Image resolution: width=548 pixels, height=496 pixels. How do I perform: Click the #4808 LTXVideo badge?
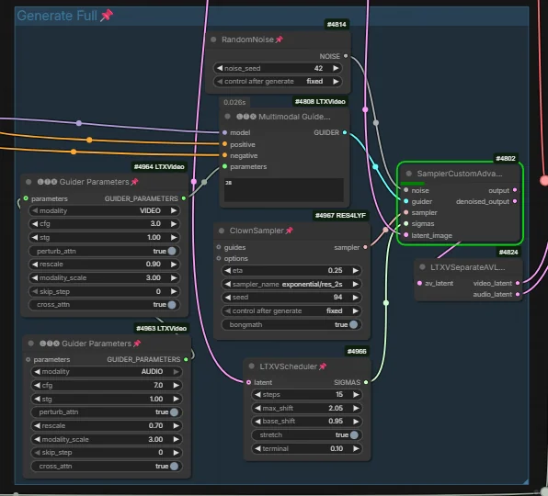pos(320,101)
